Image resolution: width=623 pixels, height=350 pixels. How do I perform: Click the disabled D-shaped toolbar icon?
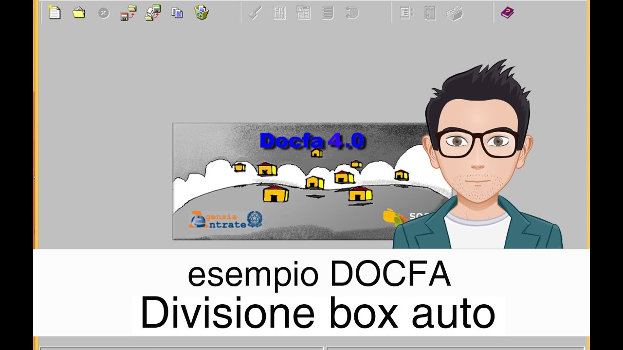tap(352, 13)
